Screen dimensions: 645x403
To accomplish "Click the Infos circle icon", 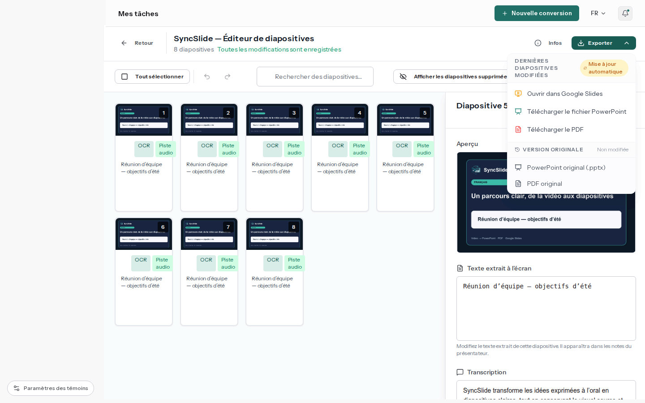I will [538, 43].
